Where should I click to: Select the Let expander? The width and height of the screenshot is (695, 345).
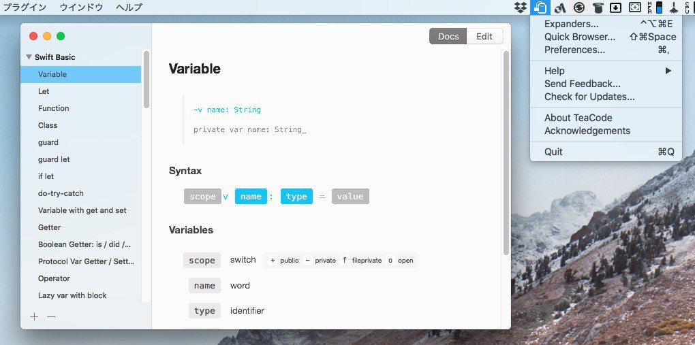click(x=80, y=91)
